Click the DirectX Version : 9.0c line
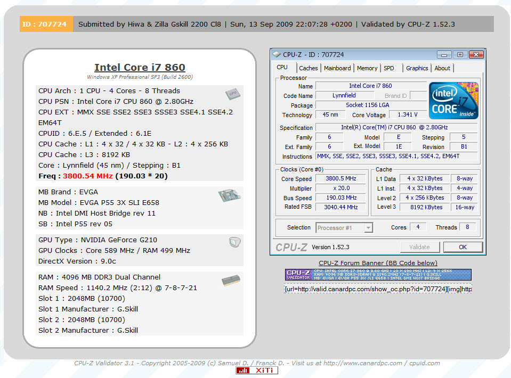The image size is (511, 378). (x=77, y=261)
